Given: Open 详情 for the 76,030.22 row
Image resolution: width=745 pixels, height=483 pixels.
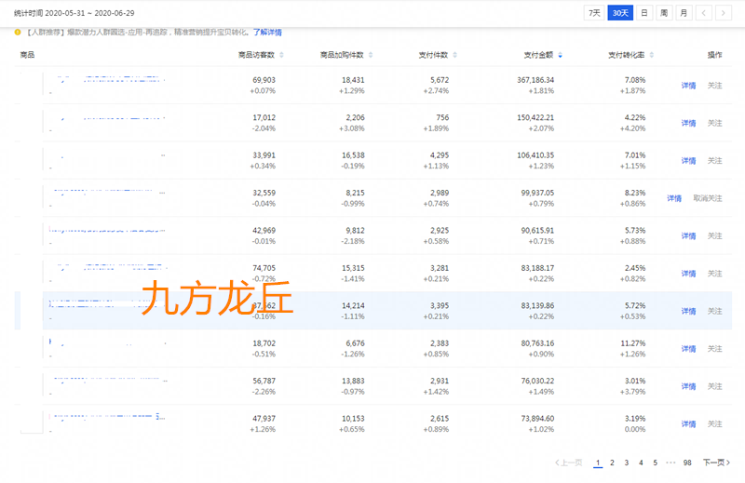Looking at the screenshot, I should click(x=688, y=386).
